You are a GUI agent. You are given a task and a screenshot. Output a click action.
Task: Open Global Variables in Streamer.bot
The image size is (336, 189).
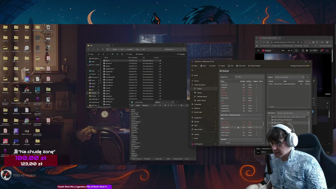coord(254,66)
